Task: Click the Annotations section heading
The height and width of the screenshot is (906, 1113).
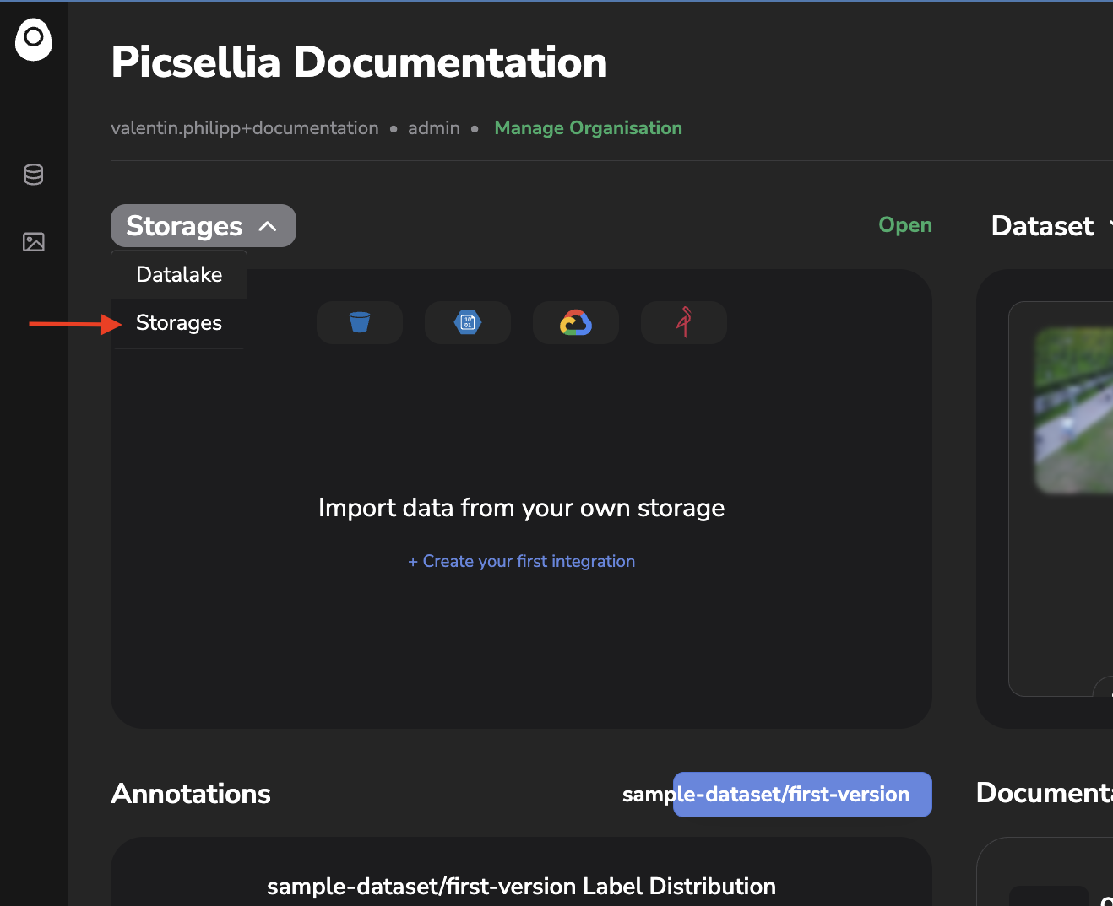Action: coord(191,794)
